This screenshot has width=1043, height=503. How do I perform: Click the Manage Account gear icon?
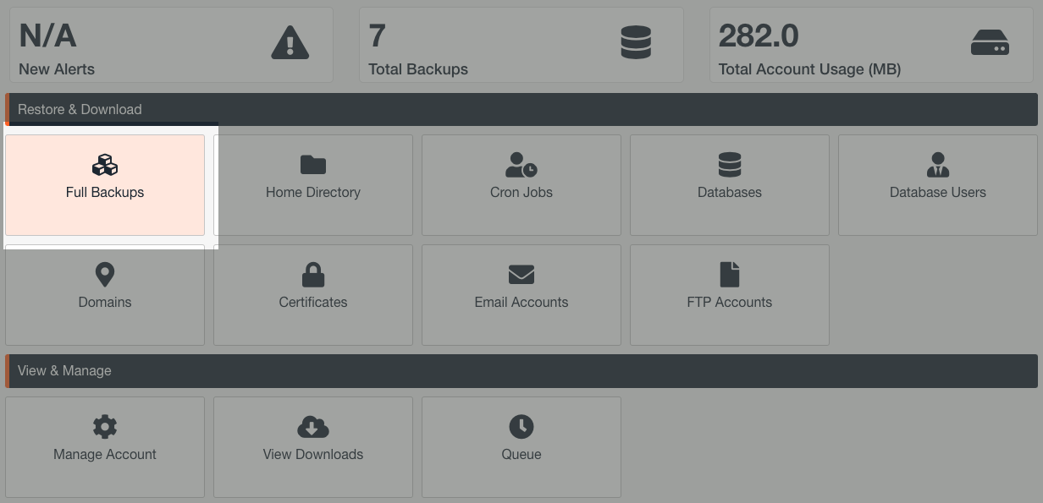tap(105, 427)
